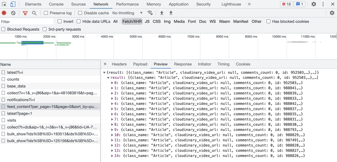Toggle the device toolbar icon

[13, 4]
